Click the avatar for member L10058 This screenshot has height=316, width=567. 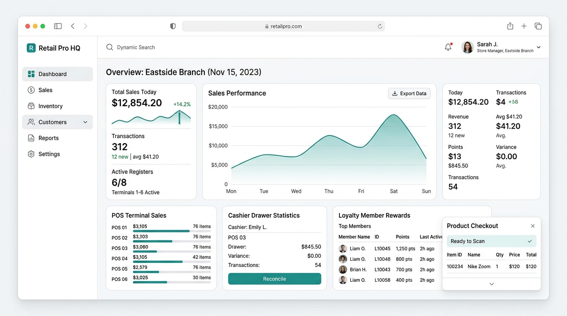coord(343,280)
